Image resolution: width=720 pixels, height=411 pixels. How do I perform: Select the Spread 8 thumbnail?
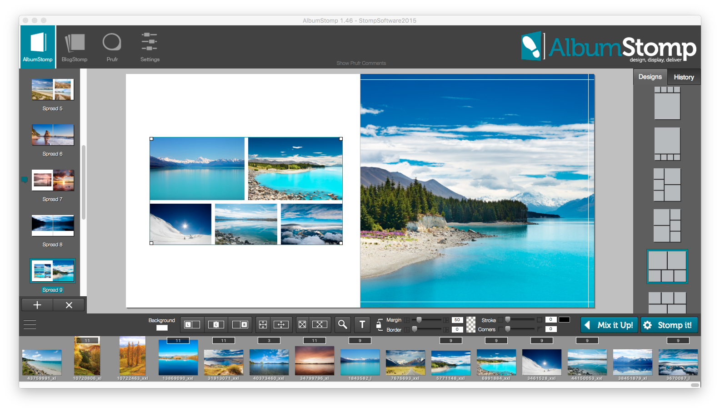point(53,225)
